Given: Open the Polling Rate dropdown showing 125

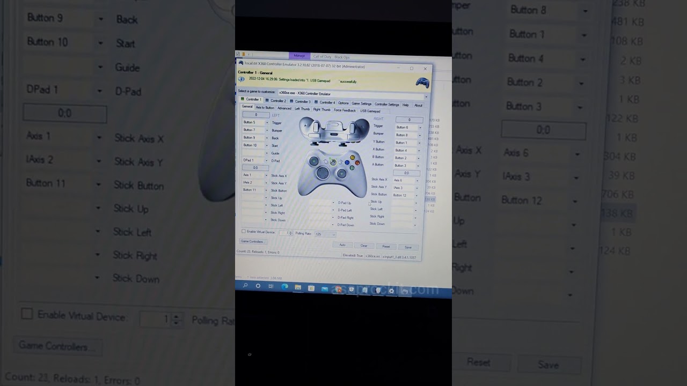Looking at the screenshot, I should click(325, 234).
